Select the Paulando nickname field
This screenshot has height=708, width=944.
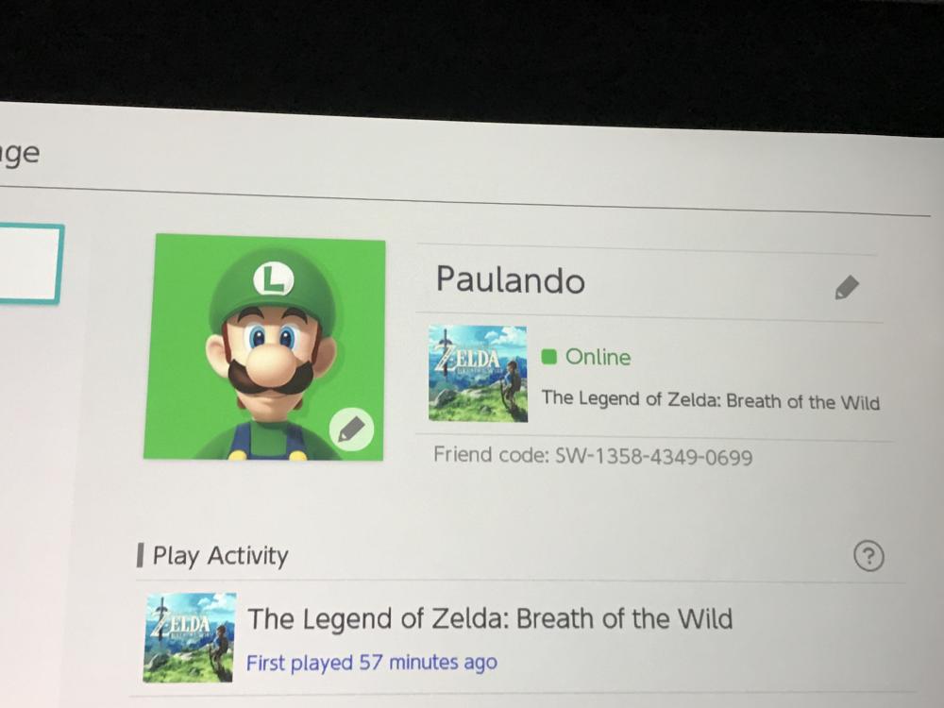(649, 281)
